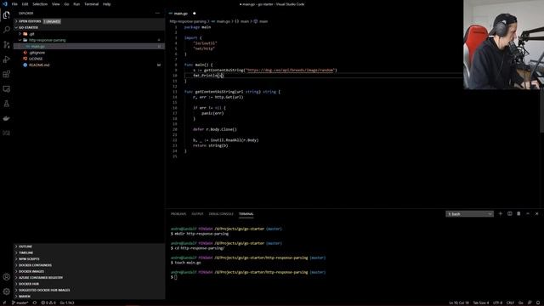Open the Source Control view

(x=6, y=44)
